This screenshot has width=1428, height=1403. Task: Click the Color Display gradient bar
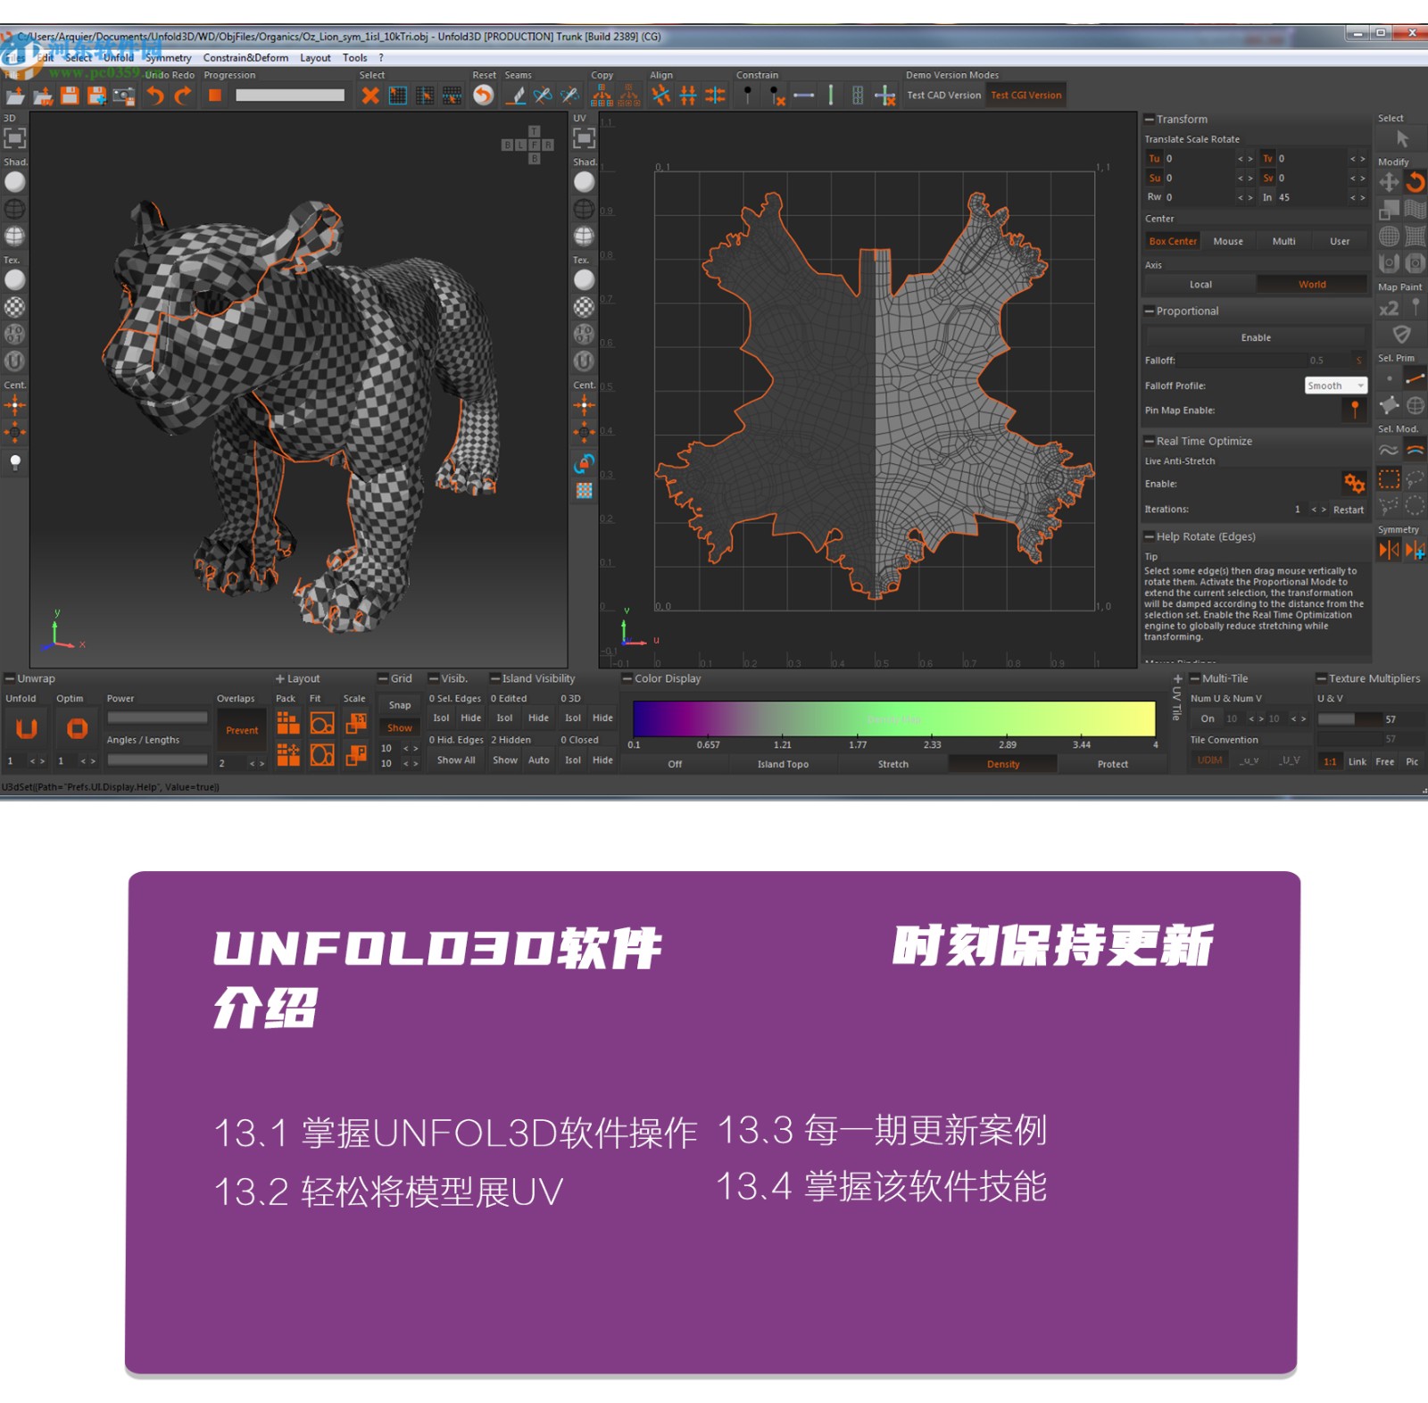(893, 718)
